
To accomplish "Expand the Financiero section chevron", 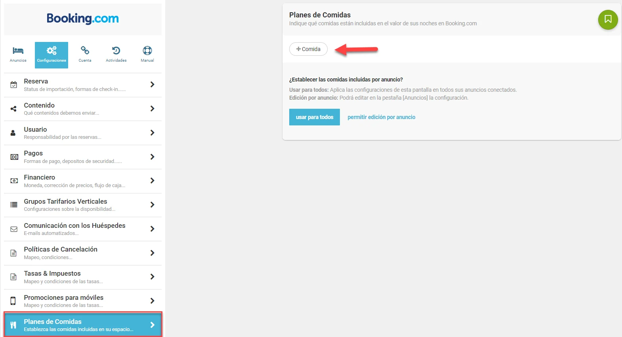I will point(152,180).
